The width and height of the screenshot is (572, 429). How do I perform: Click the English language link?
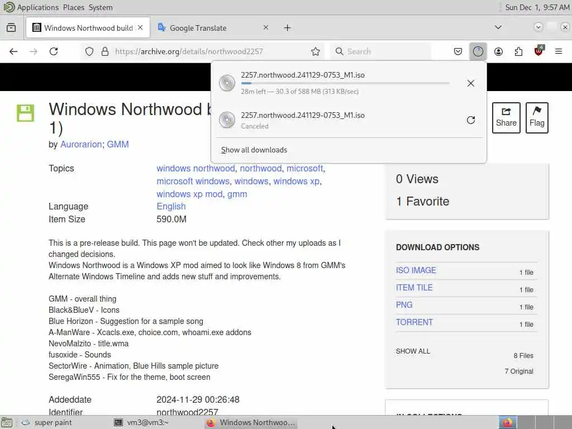coord(171,207)
